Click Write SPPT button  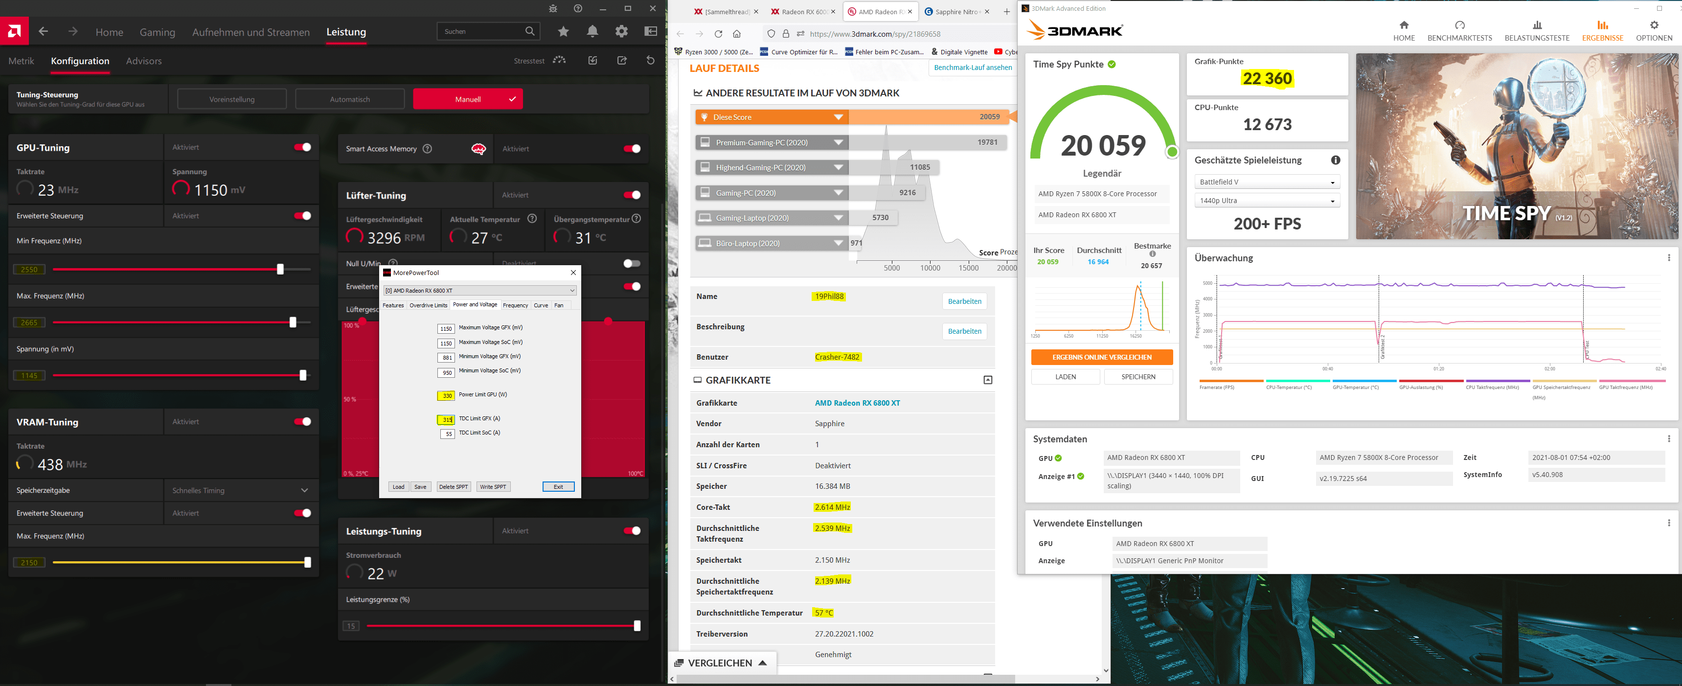click(x=493, y=487)
